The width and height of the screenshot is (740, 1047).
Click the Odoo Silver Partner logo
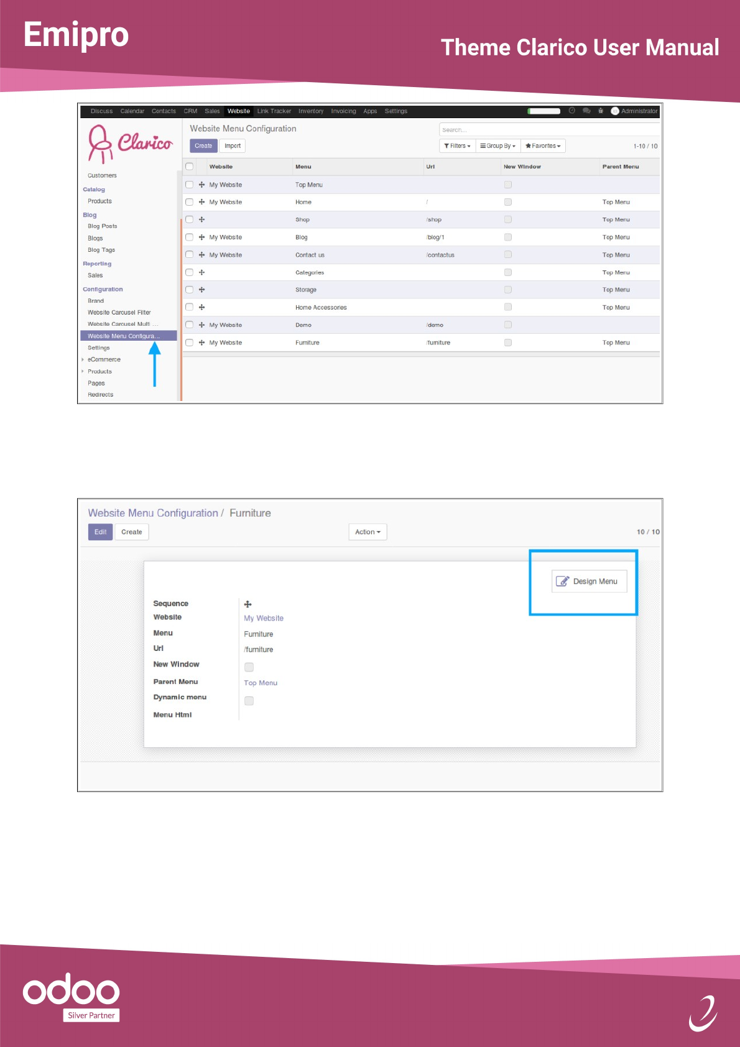pos(72,997)
